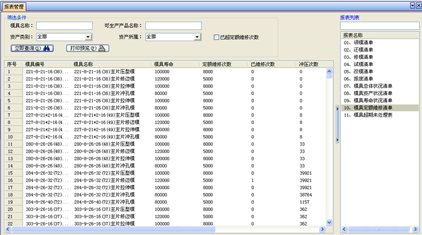Screen dimensions: 422x235
Task: Click table scroll down arrow
Action: coord(329,222)
